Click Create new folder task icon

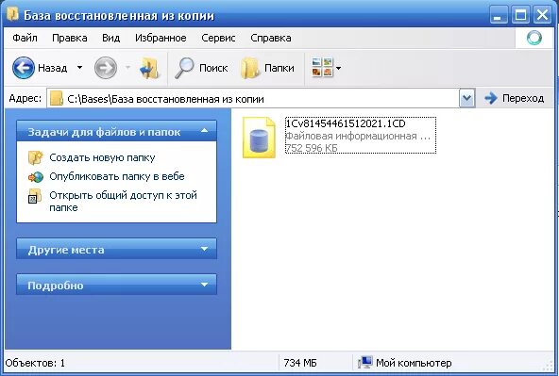click(x=35, y=157)
